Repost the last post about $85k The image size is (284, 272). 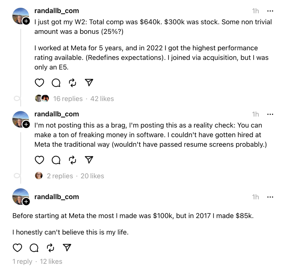[x=50, y=248]
